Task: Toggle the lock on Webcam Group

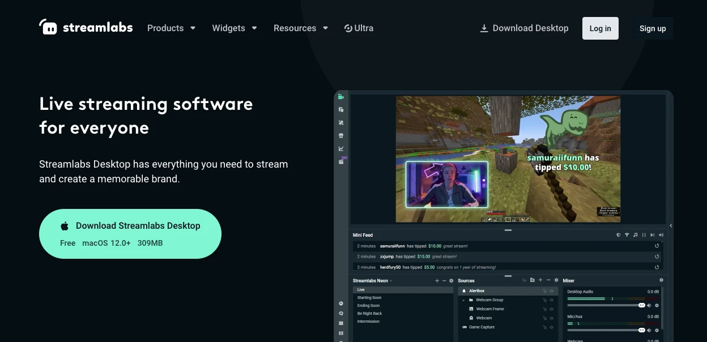Action: (544, 300)
